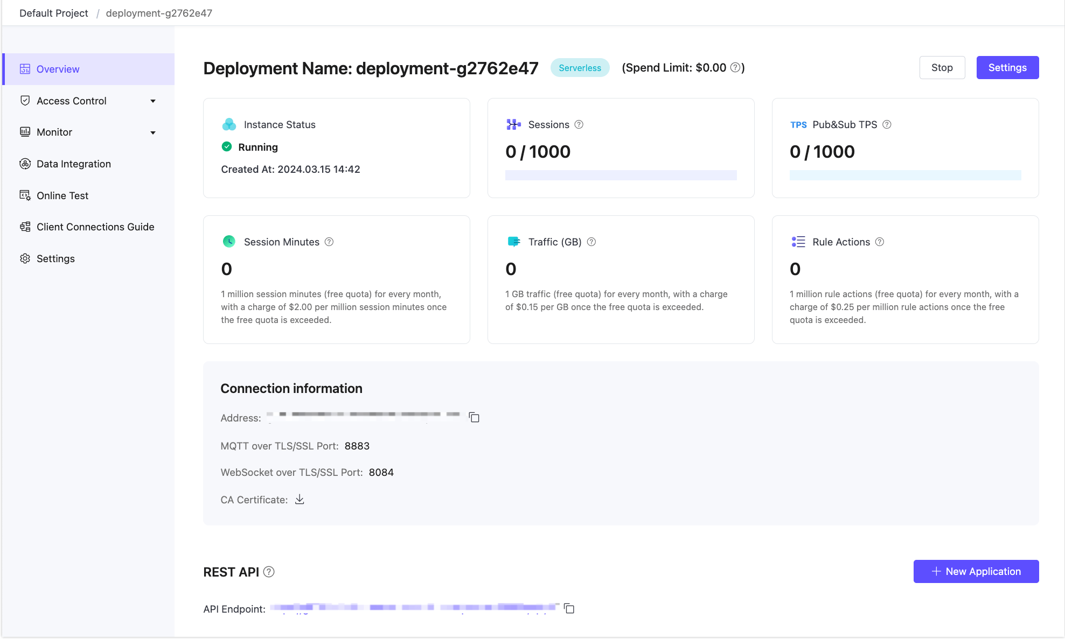Click the Online Test icon

coord(25,195)
